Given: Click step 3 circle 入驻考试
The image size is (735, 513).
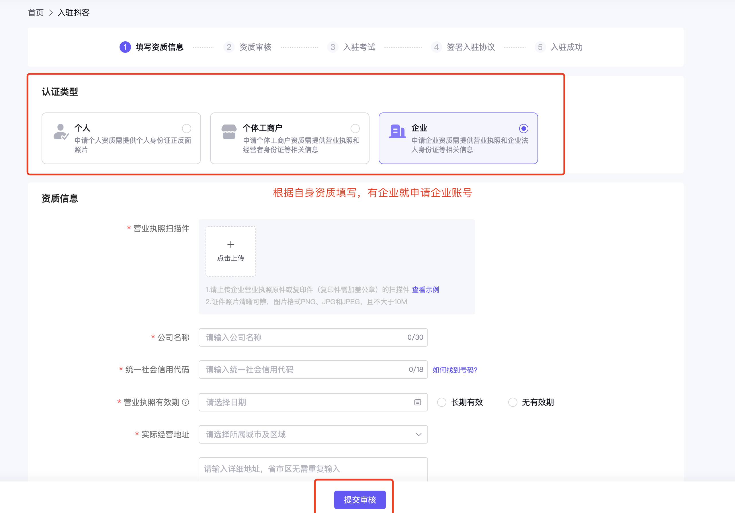Looking at the screenshot, I should click(x=333, y=47).
